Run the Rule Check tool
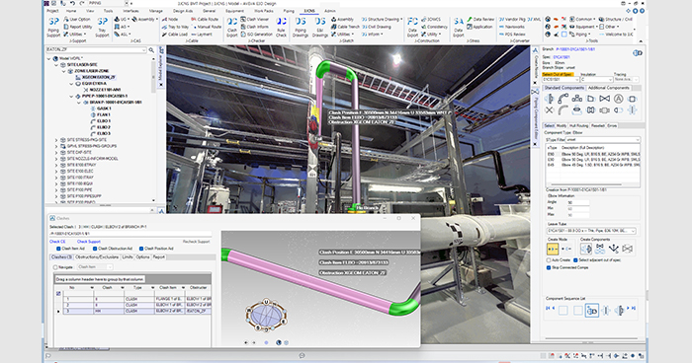This screenshot has height=363, width=692. pos(281,27)
